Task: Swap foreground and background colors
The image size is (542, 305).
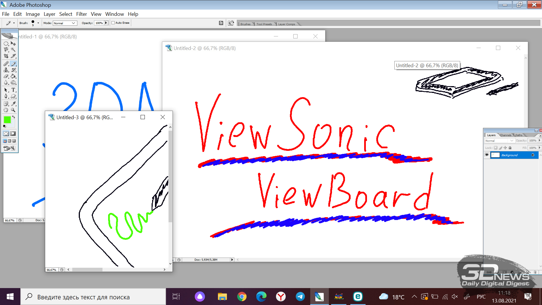Action: 14,117
